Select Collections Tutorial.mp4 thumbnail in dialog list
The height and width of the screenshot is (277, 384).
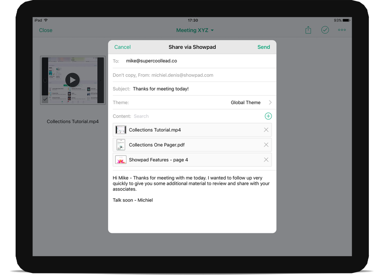121,130
